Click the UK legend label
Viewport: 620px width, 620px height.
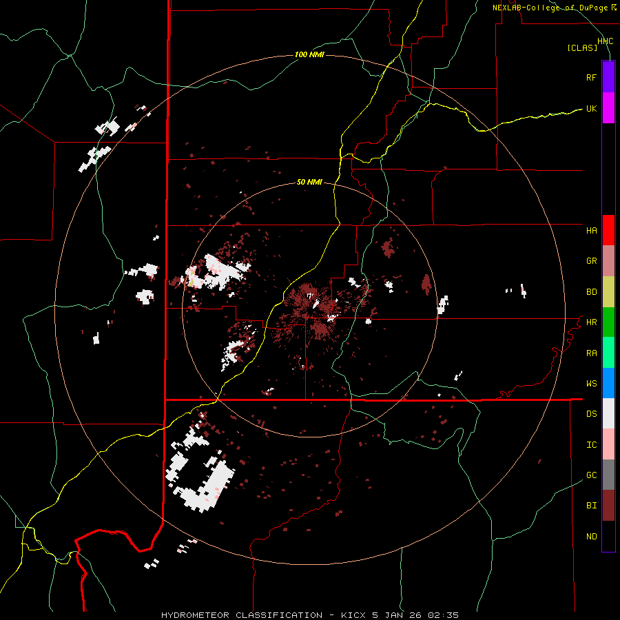591,108
